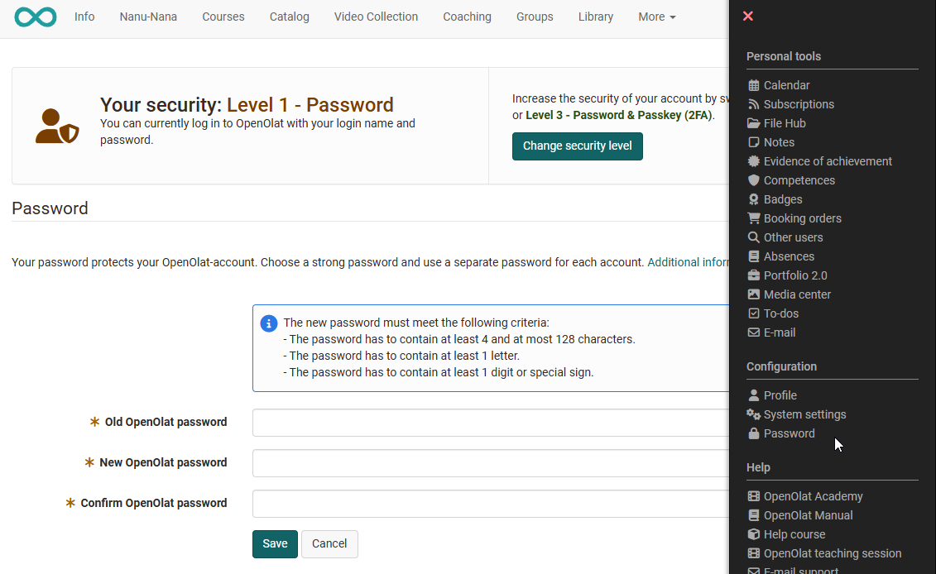
Task: Open System settings under Configuration
Action: (804, 414)
